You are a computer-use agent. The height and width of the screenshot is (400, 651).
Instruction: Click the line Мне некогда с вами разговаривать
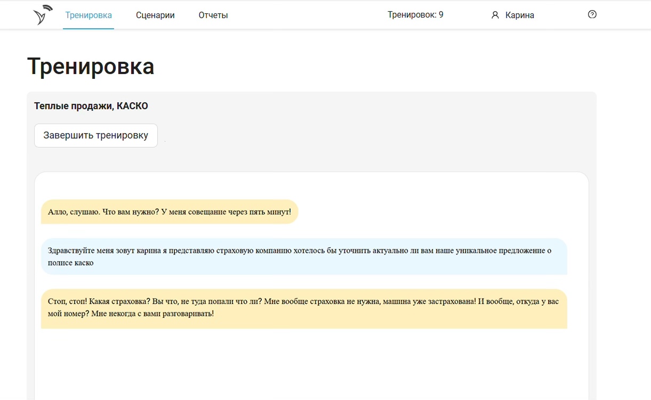[x=152, y=313]
